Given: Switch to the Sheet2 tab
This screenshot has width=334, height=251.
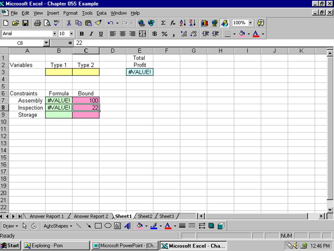Looking at the screenshot, I should [x=145, y=216].
